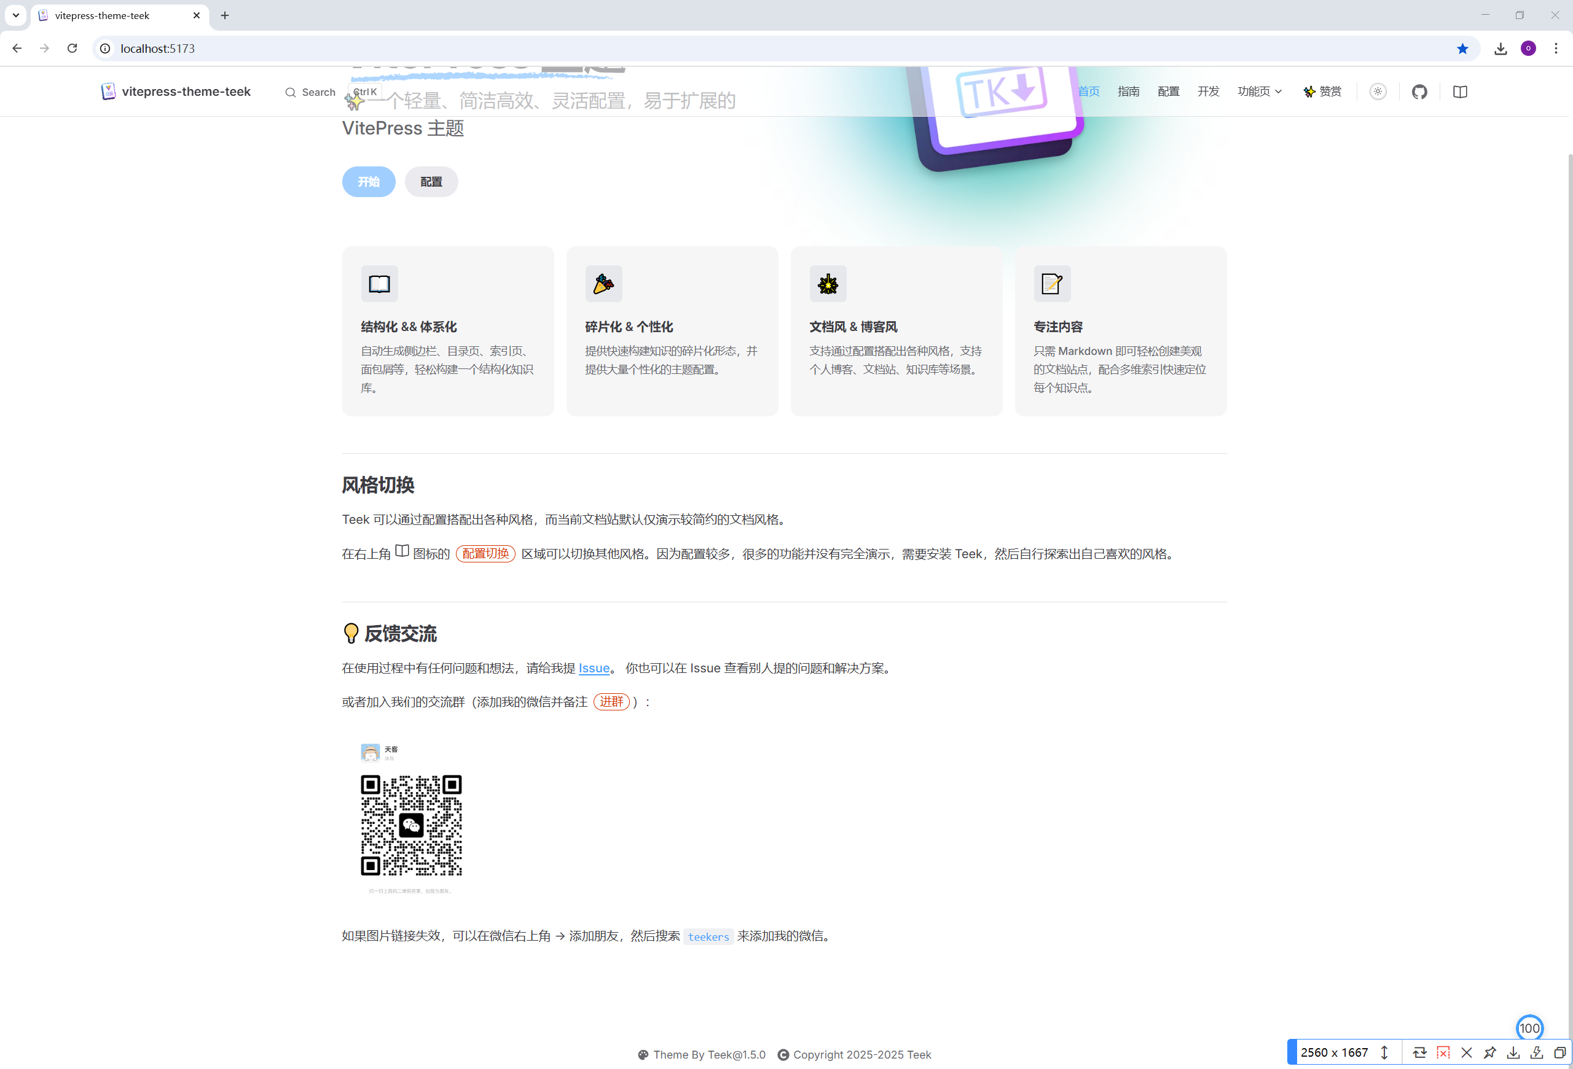Go to the 指南 nav item

point(1128,92)
